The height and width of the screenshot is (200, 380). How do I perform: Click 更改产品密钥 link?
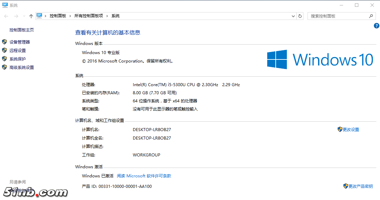361,186
